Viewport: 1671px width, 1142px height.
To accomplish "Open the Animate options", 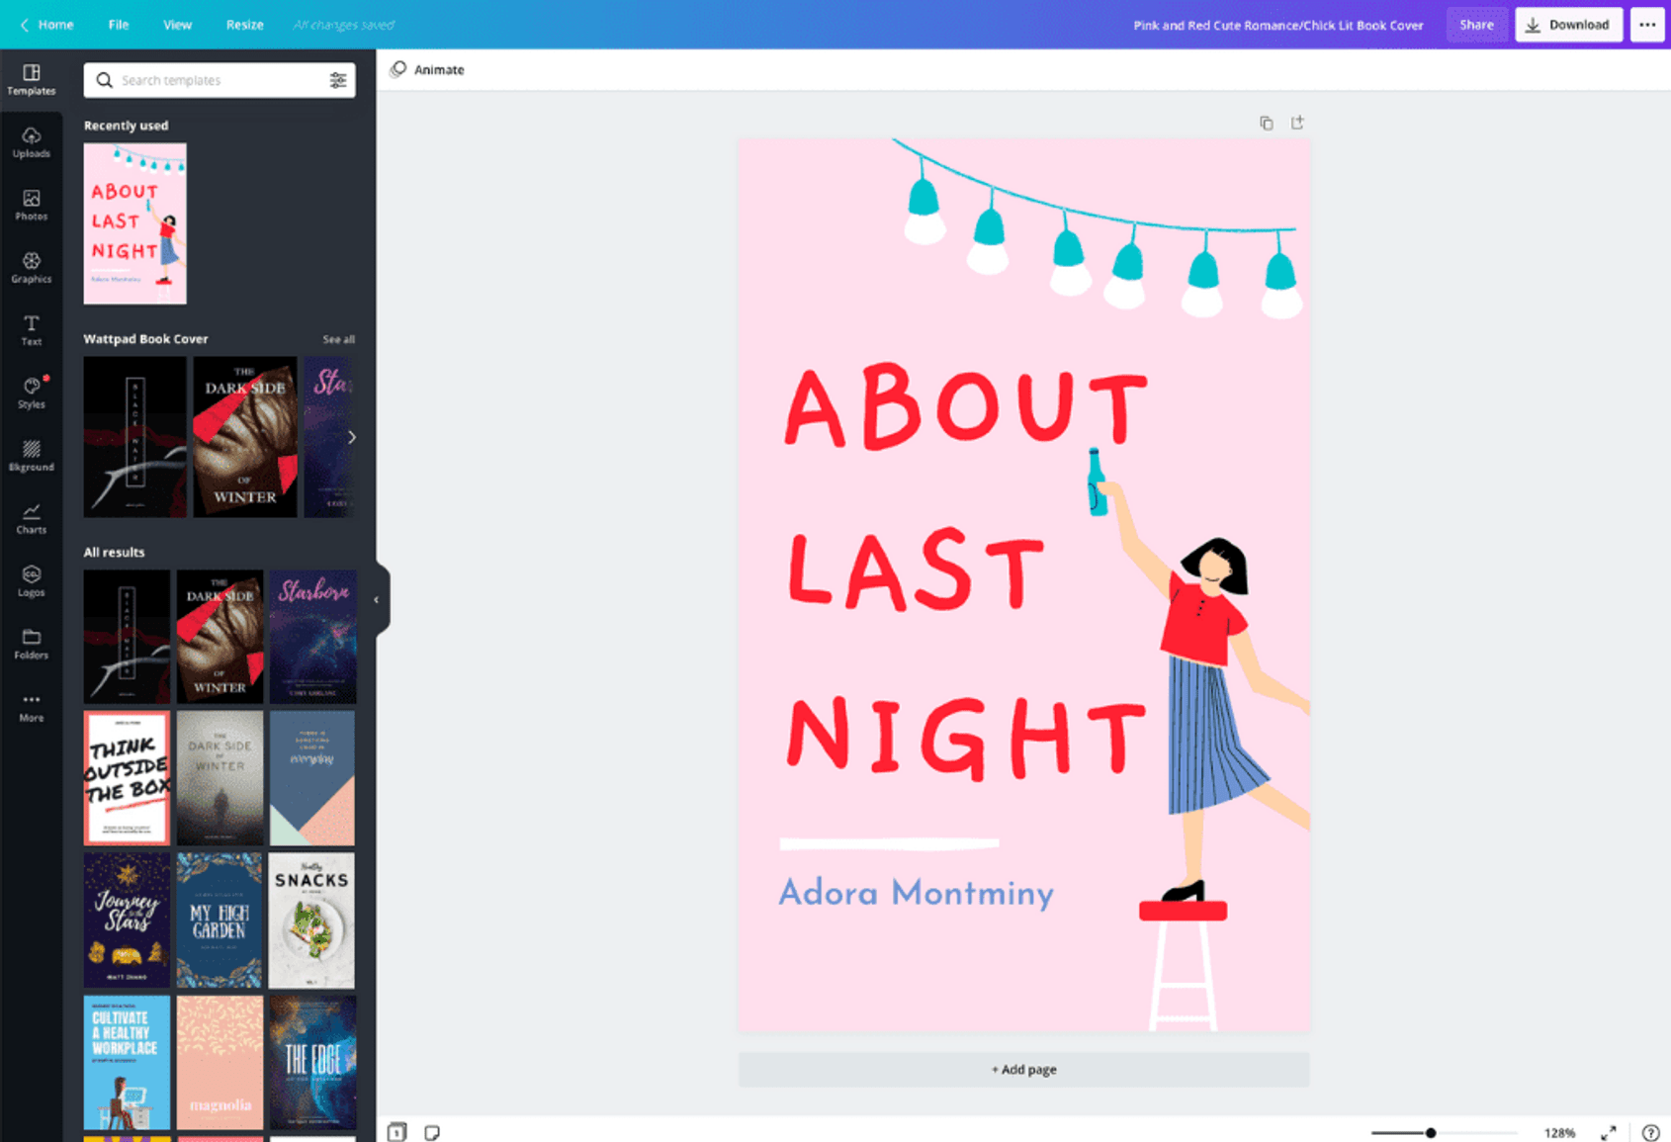I will pyautogui.click(x=427, y=69).
